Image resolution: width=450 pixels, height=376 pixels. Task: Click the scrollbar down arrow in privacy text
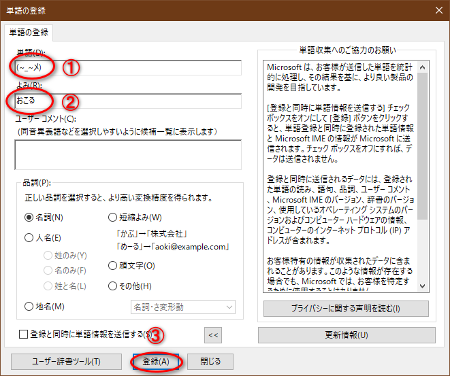coord(423,286)
